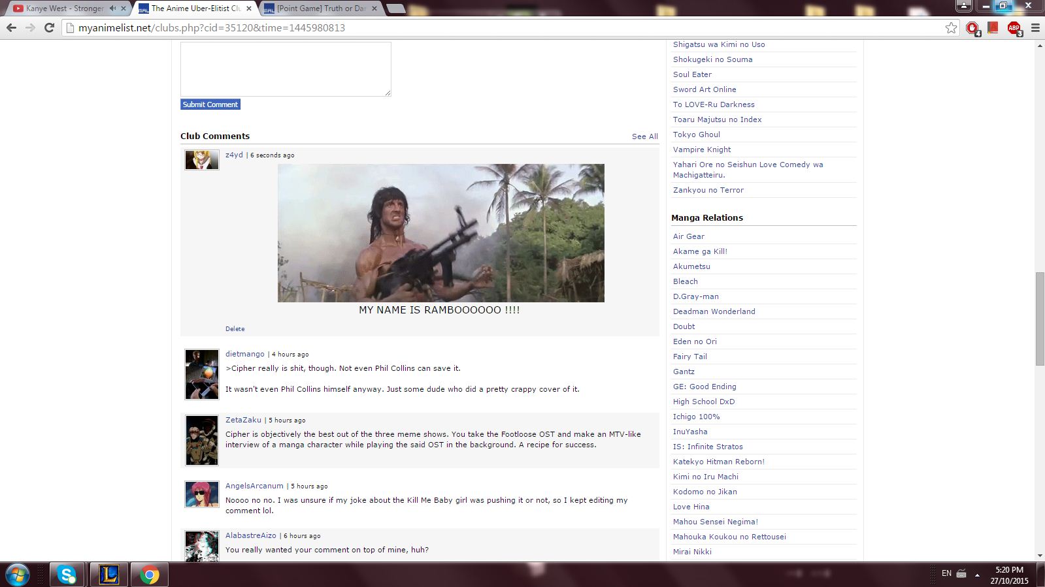Open the Tokyo Ghoul anime relation
1045x587 pixels.
tap(697, 135)
